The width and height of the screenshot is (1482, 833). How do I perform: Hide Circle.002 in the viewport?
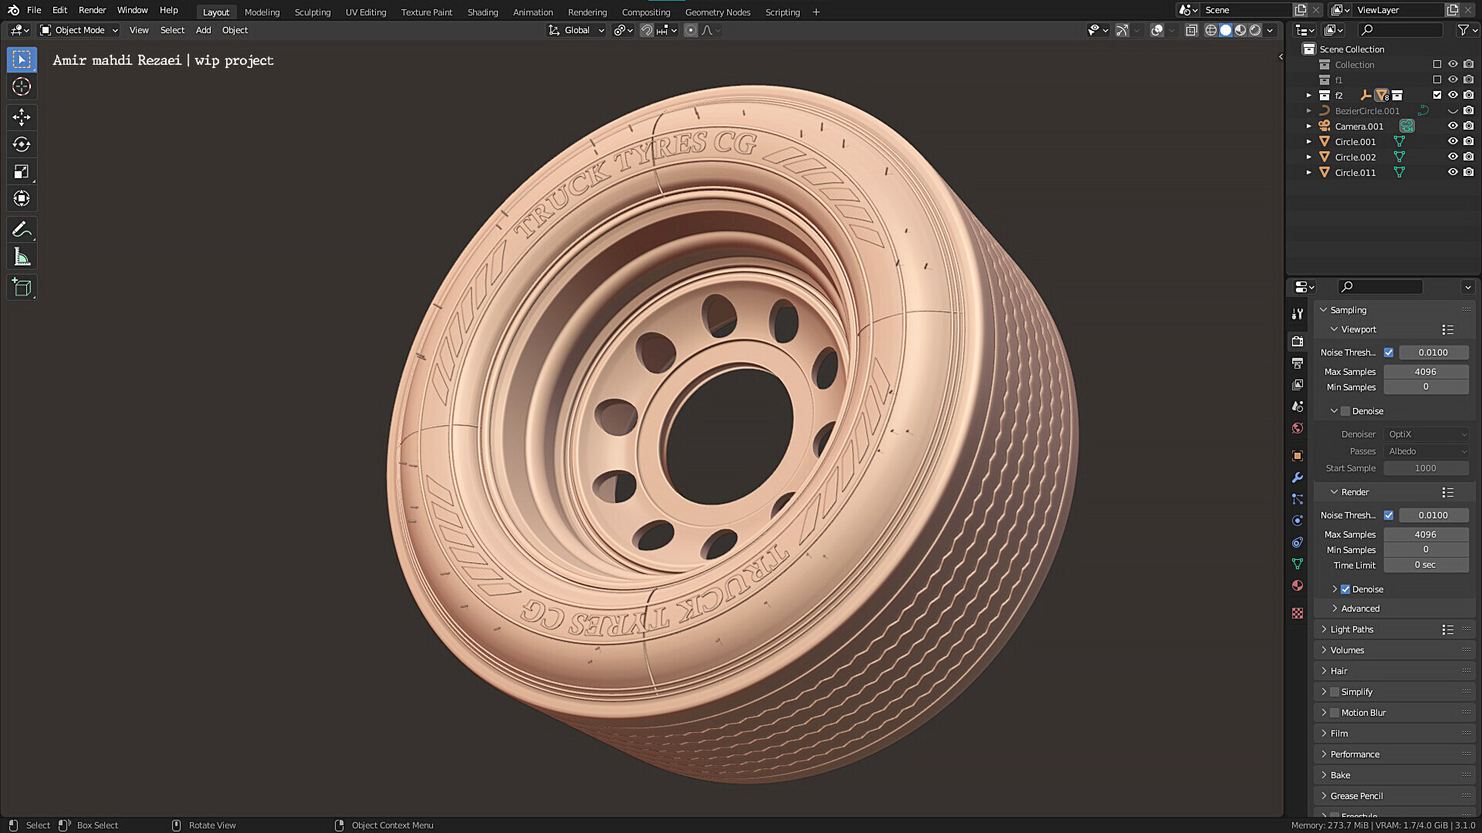pyautogui.click(x=1453, y=157)
